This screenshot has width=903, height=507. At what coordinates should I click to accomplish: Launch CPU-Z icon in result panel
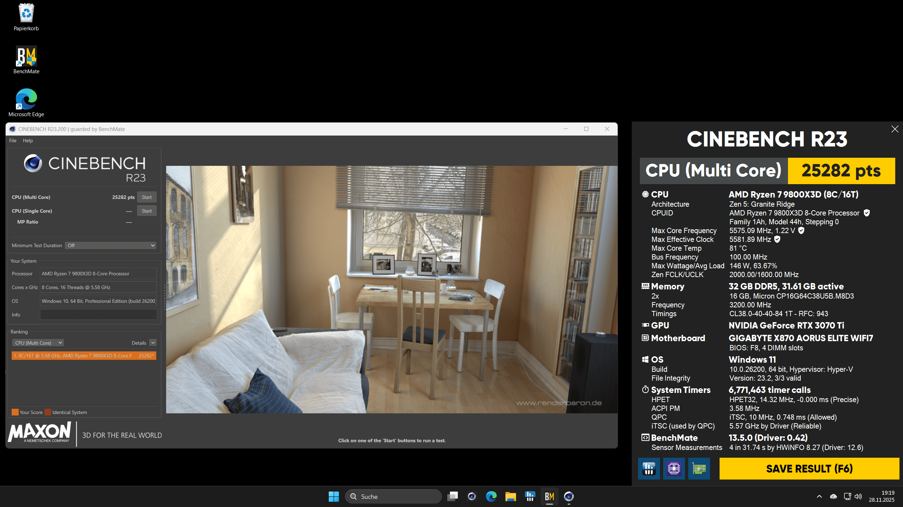click(674, 469)
